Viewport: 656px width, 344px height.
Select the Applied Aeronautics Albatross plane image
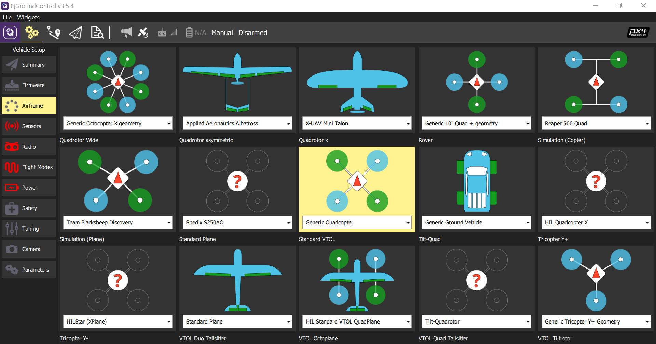point(237,82)
